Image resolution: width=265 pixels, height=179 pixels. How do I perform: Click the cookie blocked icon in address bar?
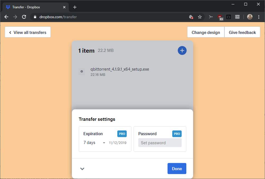191,17
